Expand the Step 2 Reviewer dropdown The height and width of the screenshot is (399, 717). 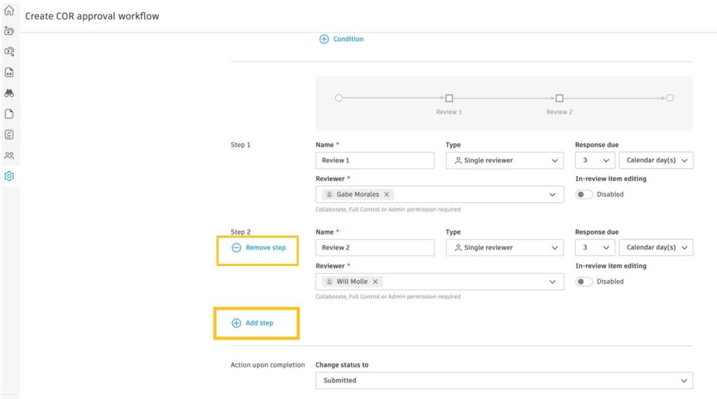click(x=552, y=281)
